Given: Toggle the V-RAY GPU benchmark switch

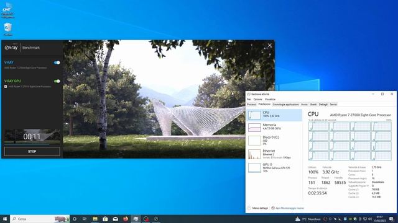Looking at the screenshot, I should (57, 81).
